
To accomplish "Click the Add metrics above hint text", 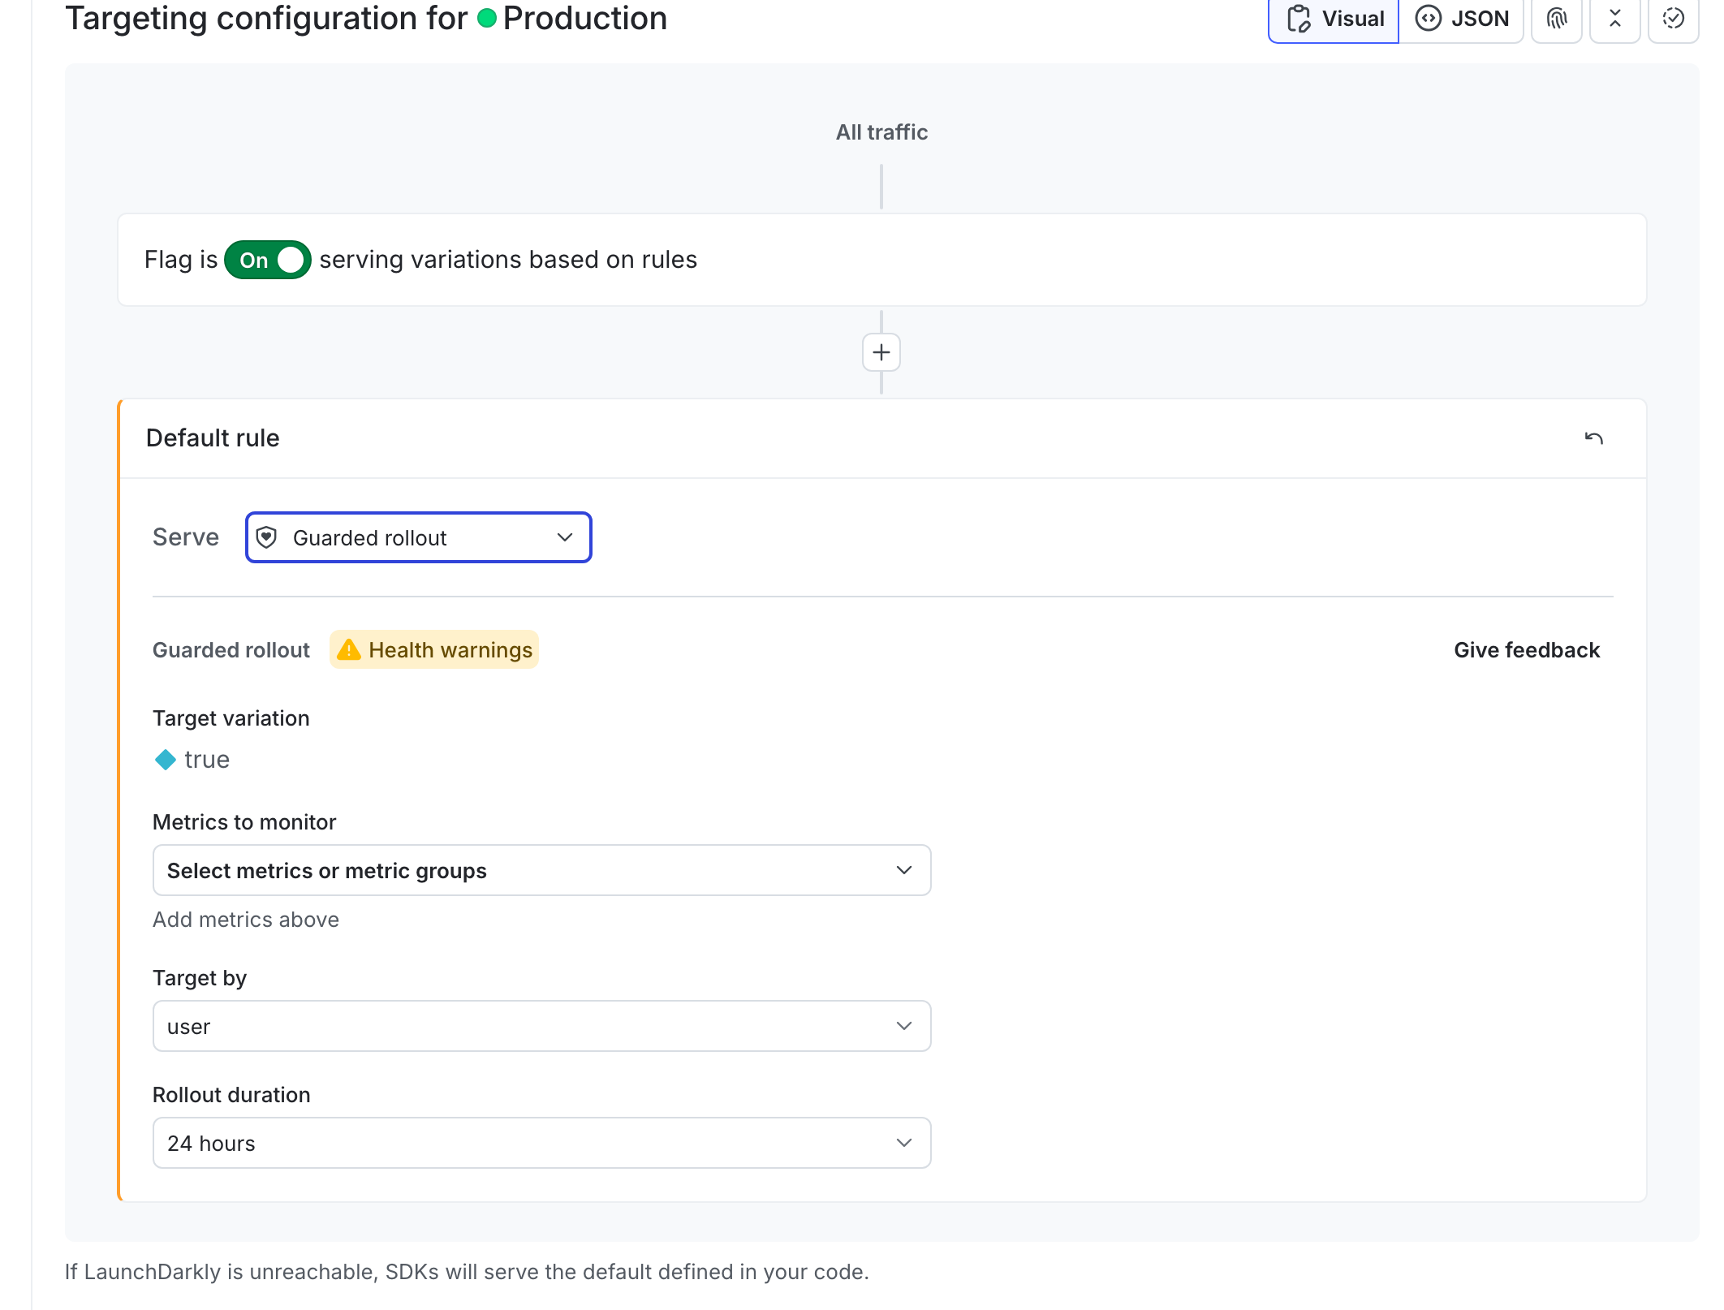I will point(246,920).
